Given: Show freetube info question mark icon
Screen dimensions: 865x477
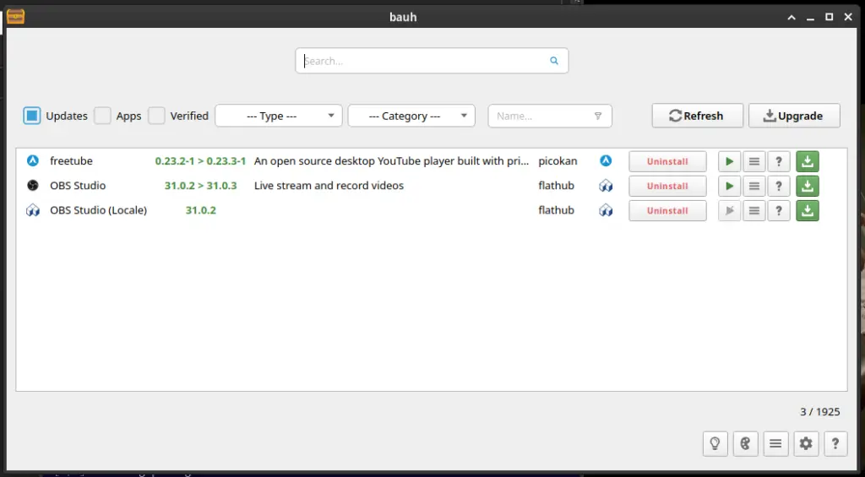Looking at the screenshot, I should [x=778, y=161].
